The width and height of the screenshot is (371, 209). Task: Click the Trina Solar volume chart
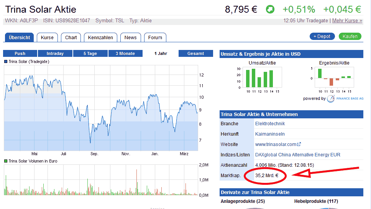pyautogui.click(x=101, y=180)
